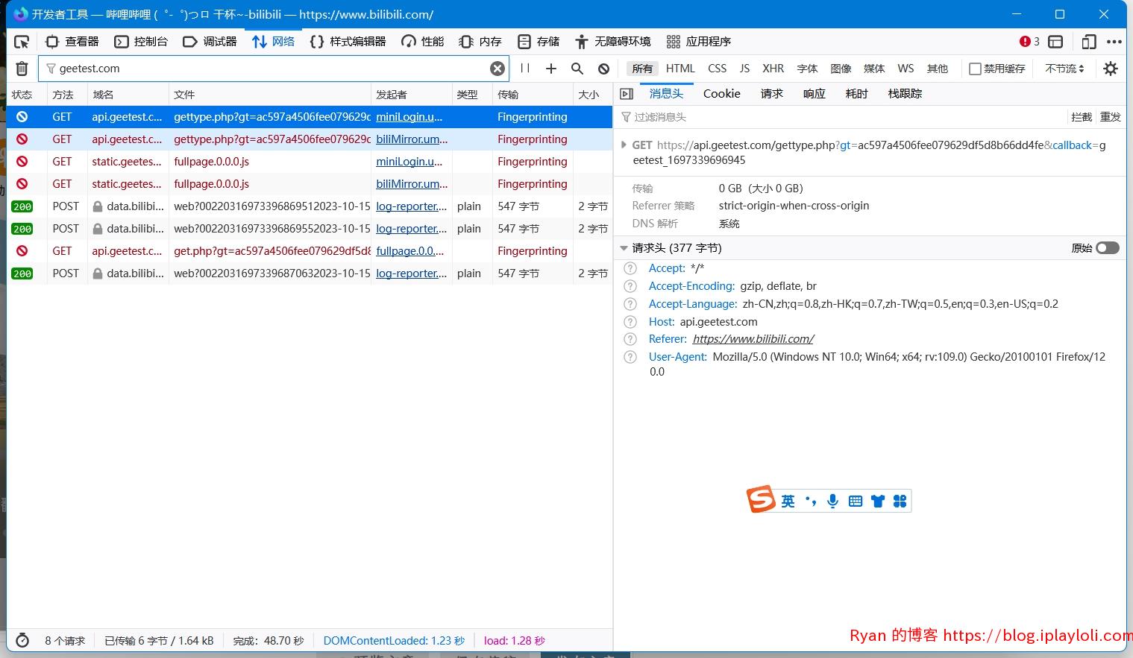1133x658 pixels.
Task: Open the Cookie details tab
Action: (722, 94)
